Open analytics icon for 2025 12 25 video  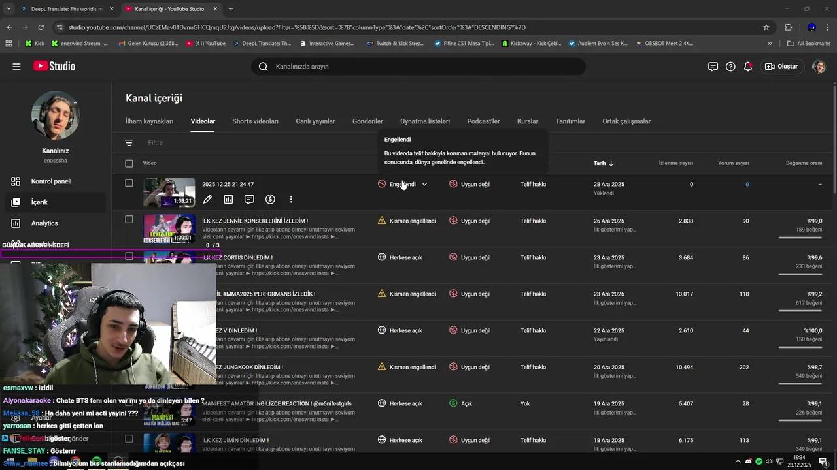228,200
